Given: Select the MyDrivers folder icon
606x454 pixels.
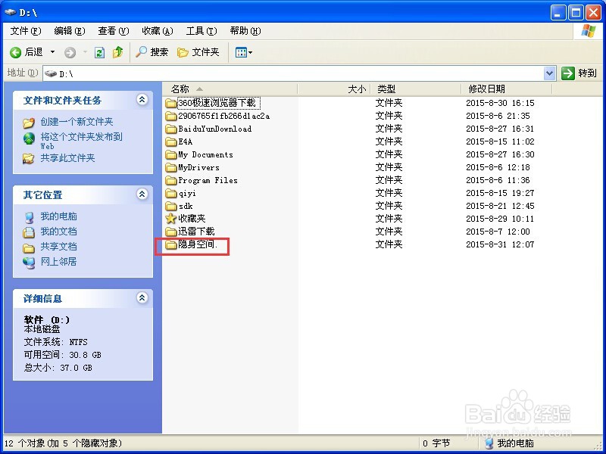Looking at the screenshot, I should click(171, 167).
